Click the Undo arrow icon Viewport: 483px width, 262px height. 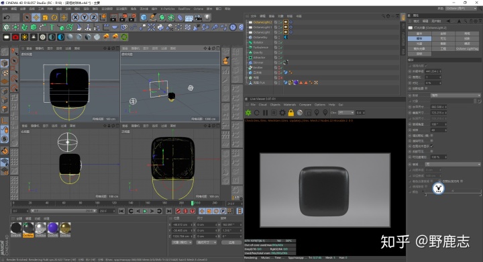click(x=7, y=17)
